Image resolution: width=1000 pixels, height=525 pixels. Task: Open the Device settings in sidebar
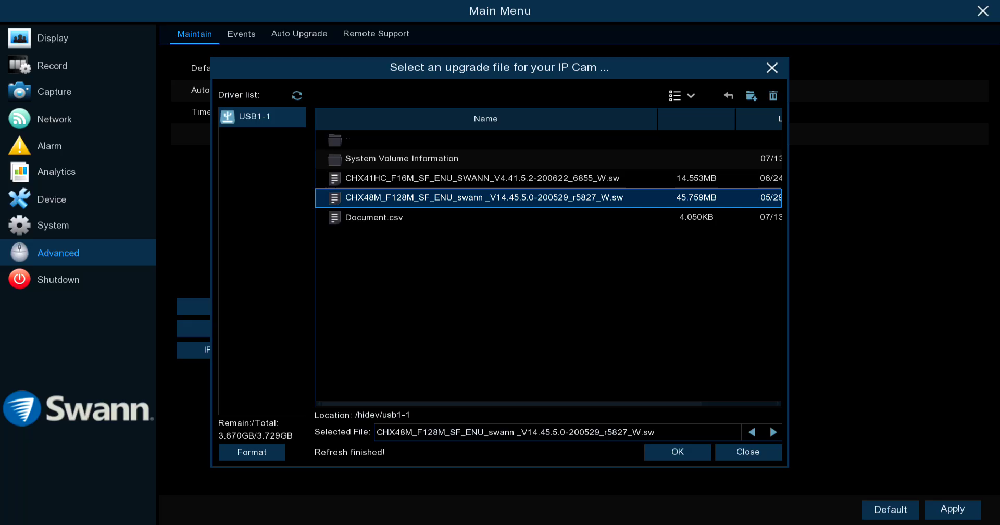52,199
